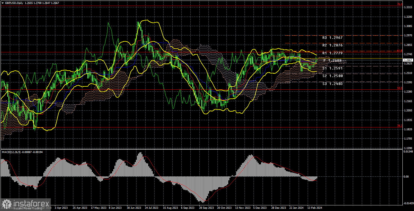
Task: Click the 6 Sep 2023 date label
Action: [x=188, y=208]
